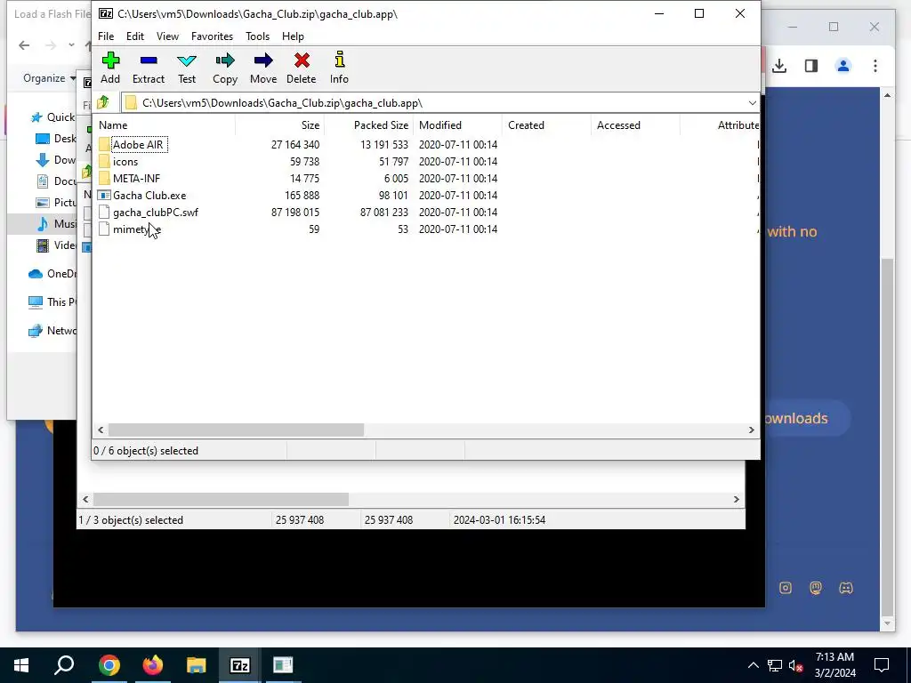Show hidden system tray icons

click(x=753, y=665)
